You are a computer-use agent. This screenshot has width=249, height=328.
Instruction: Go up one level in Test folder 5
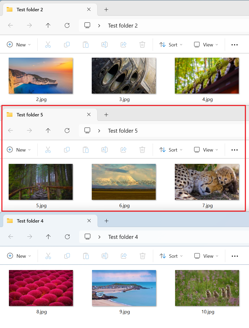click(x=48, y=131)
